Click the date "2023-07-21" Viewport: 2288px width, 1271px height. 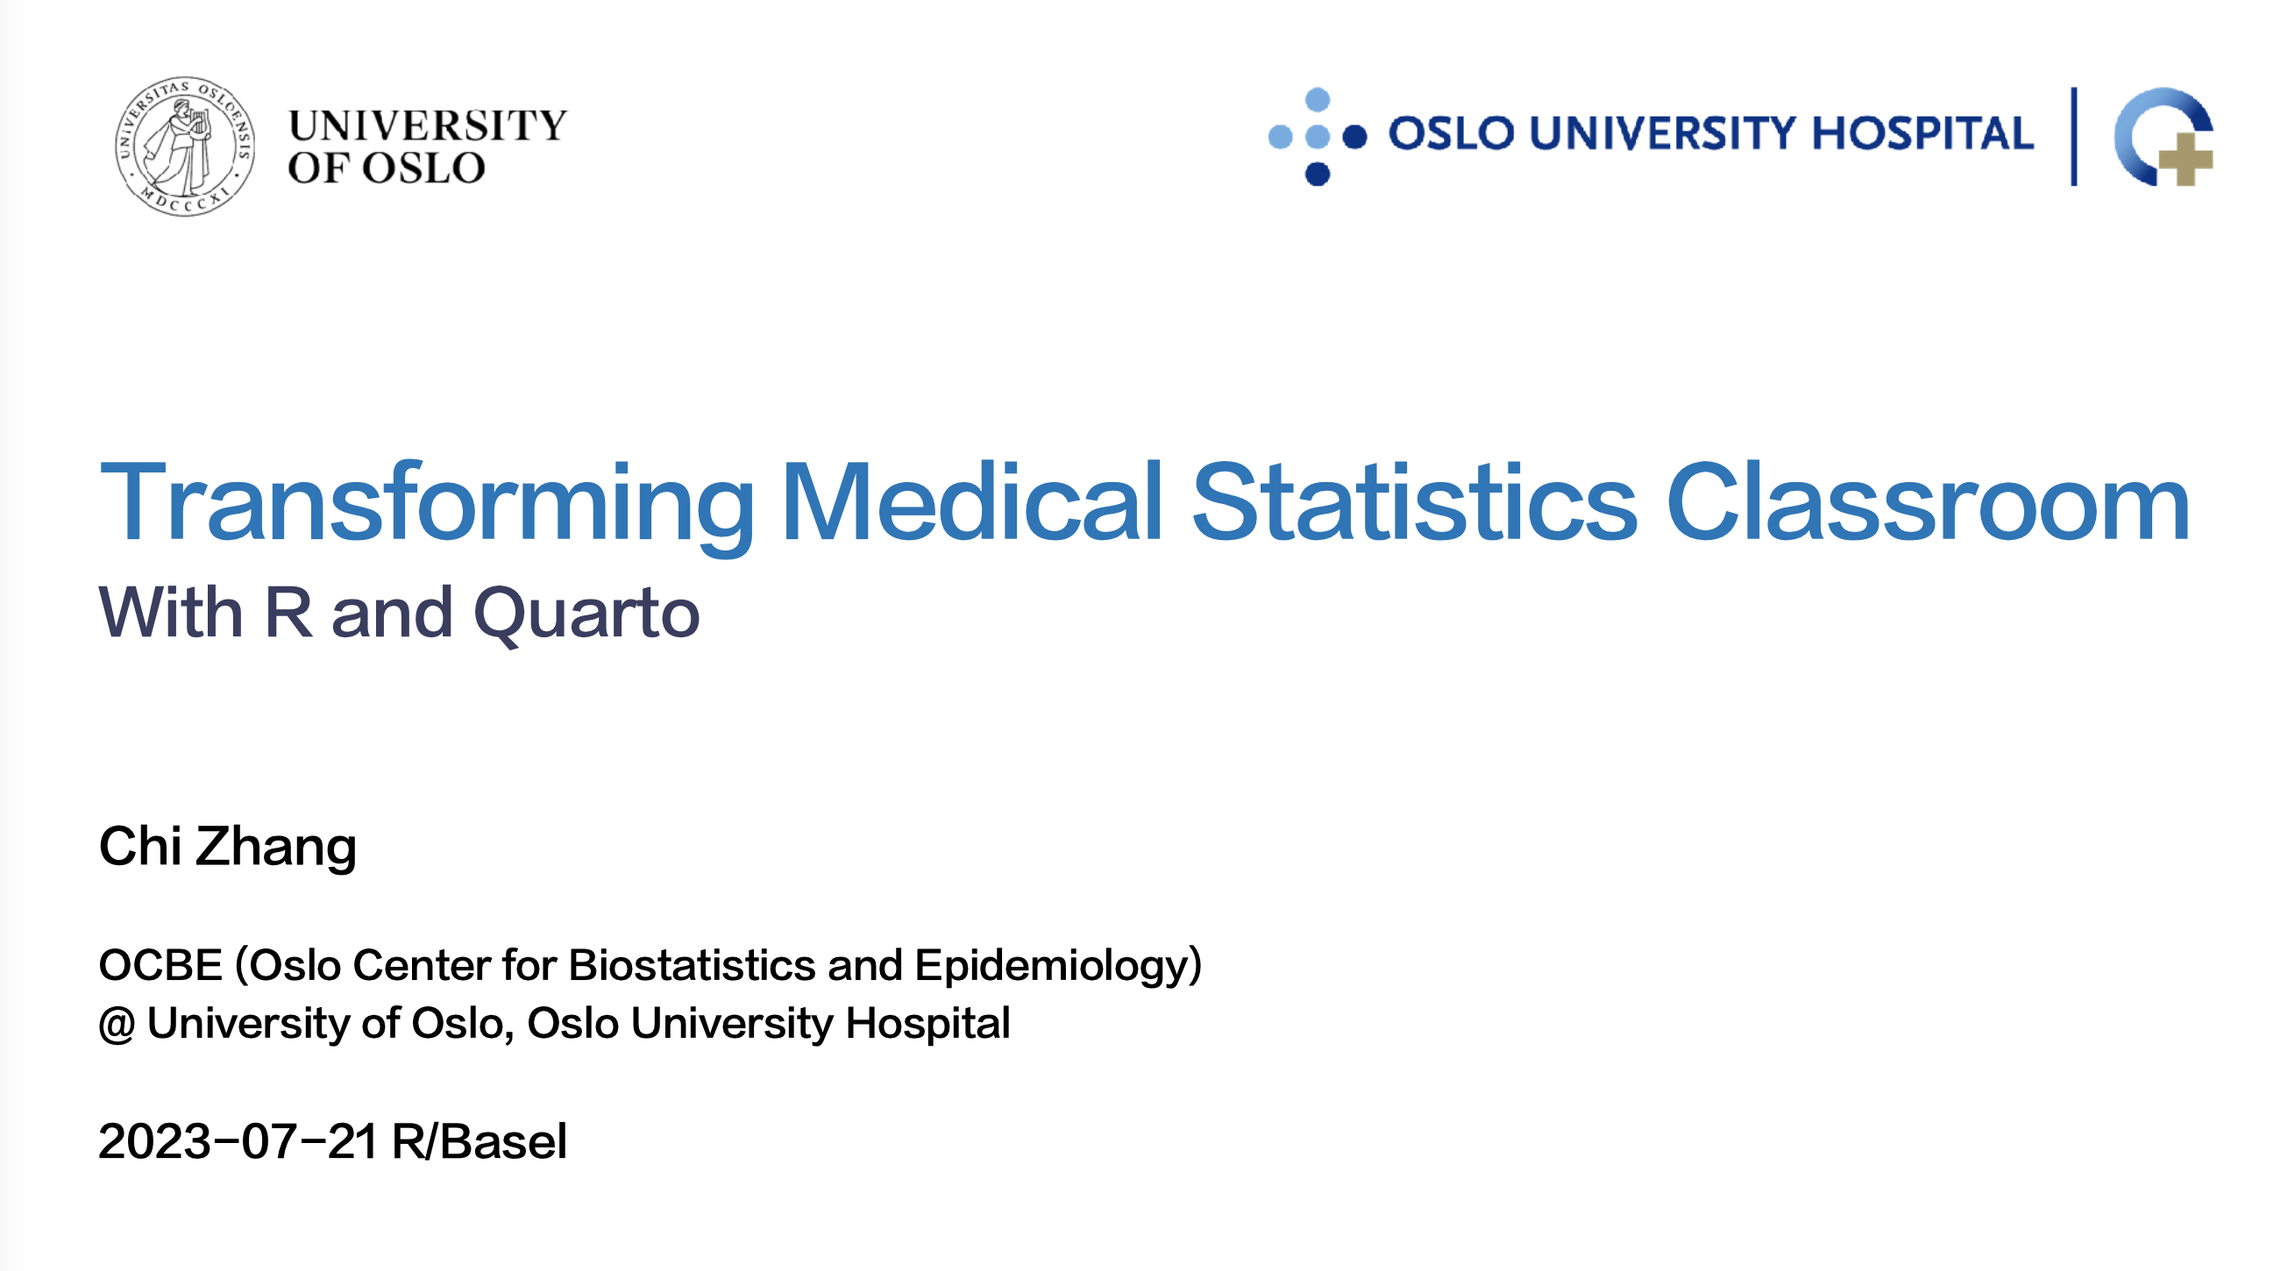coord(238,1141)
